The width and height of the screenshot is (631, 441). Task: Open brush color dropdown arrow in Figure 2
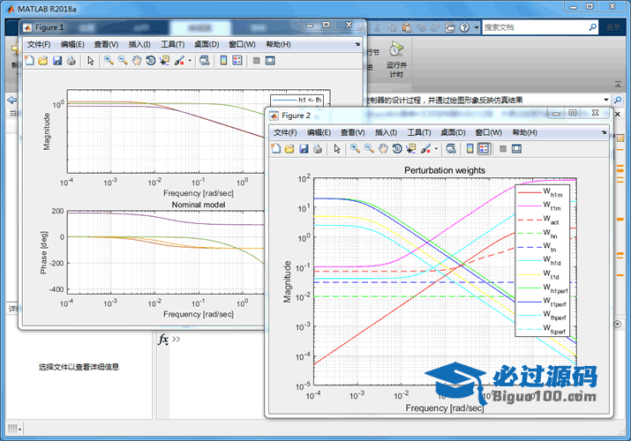[x=436, y=149]
